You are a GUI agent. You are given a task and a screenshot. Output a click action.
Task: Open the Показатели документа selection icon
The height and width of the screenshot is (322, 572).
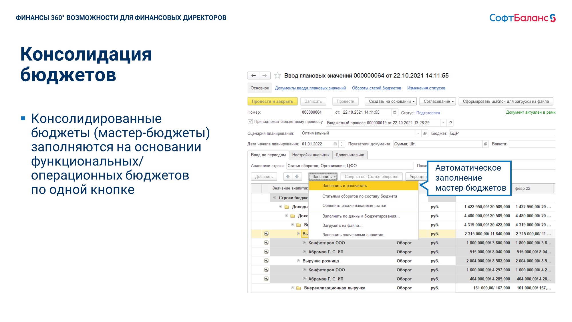[485, 144]
